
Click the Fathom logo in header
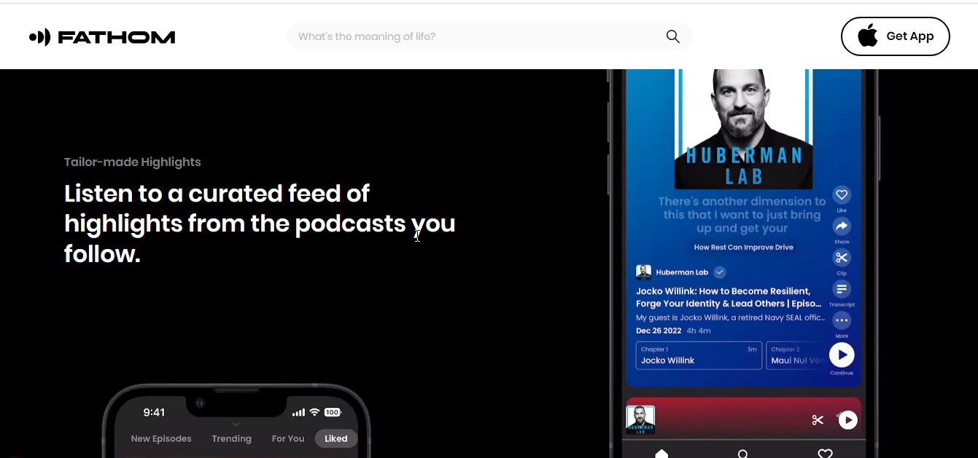click(102, 36)
